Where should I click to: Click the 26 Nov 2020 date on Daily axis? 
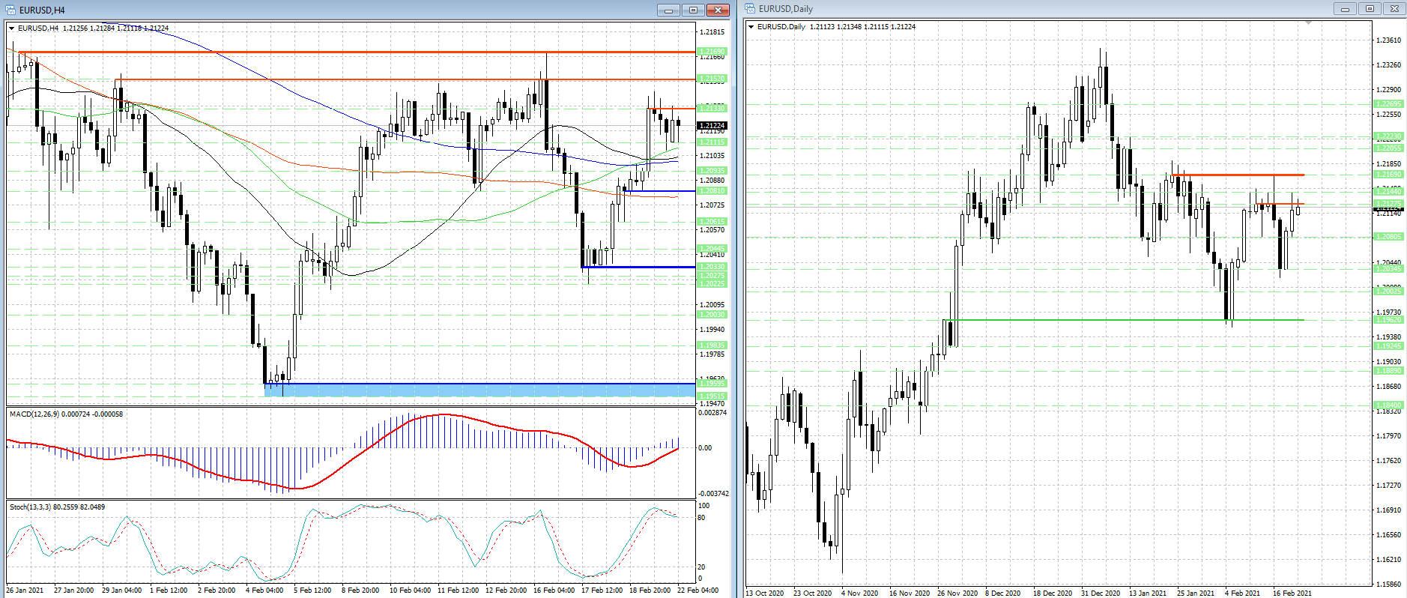pos(957,594)
